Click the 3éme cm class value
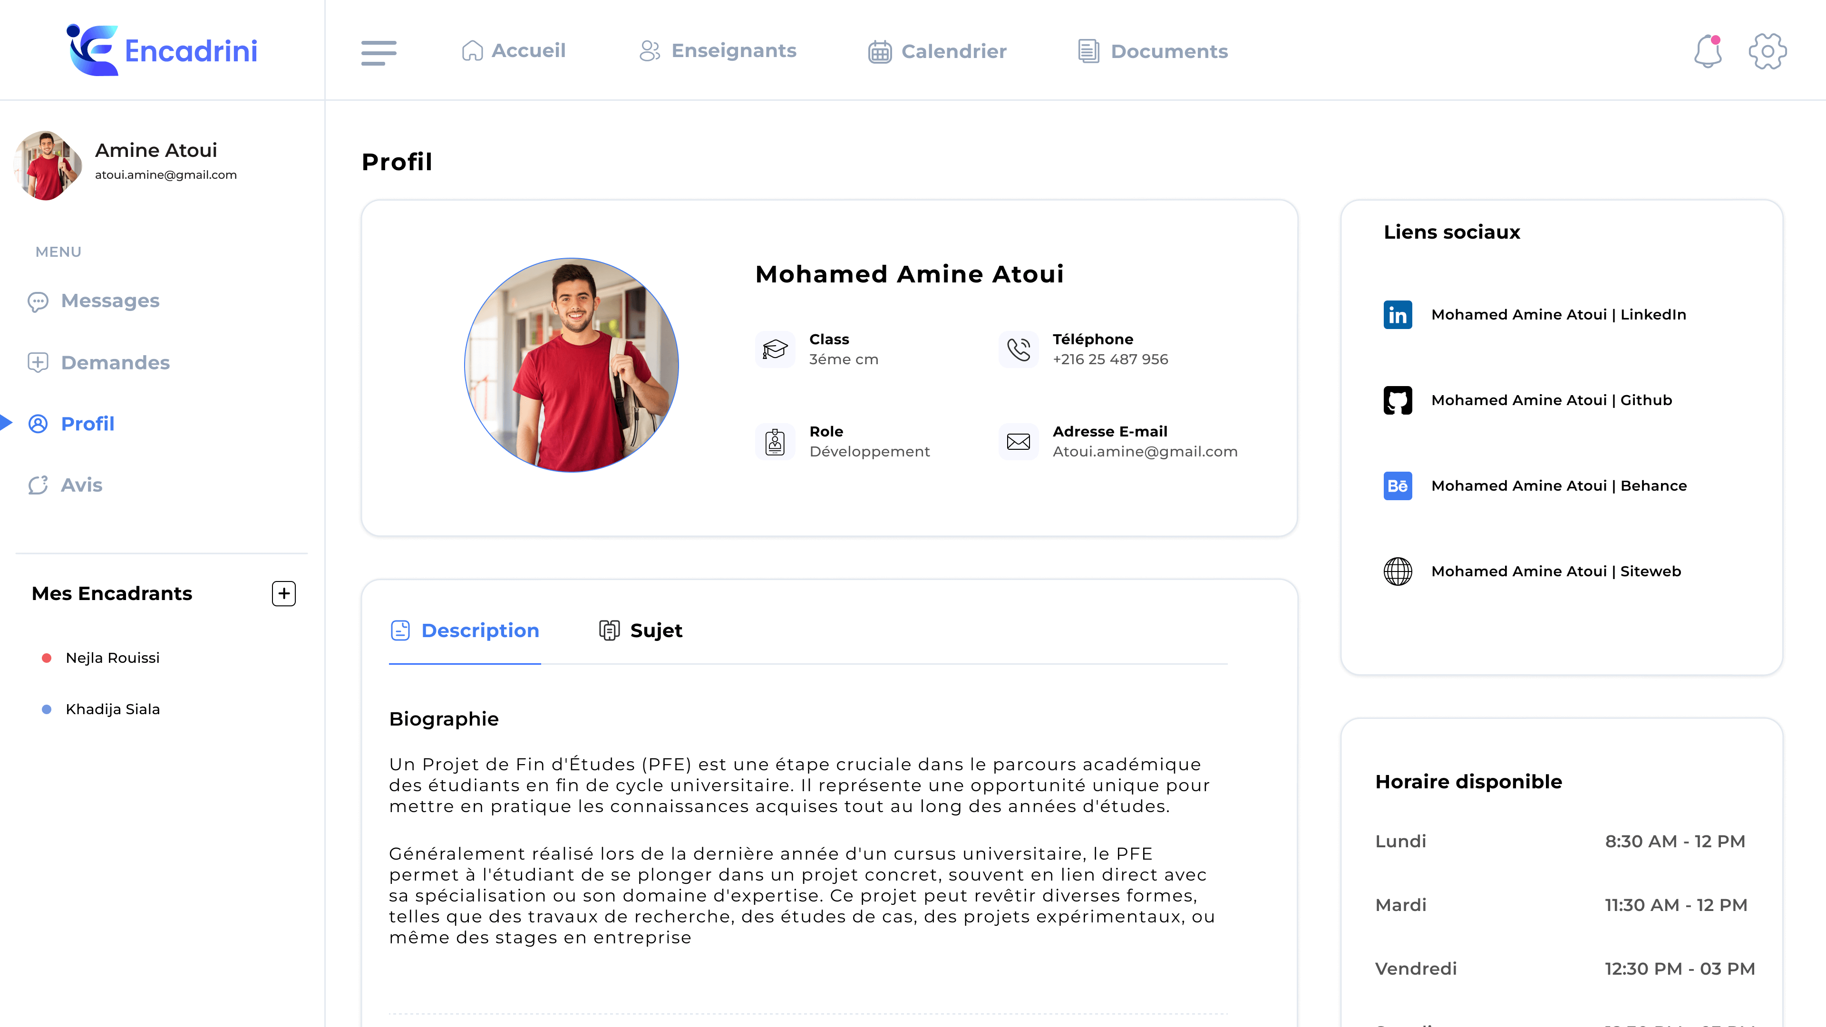Viewport: 1826px width, 1027px height. tap(844, 359)
